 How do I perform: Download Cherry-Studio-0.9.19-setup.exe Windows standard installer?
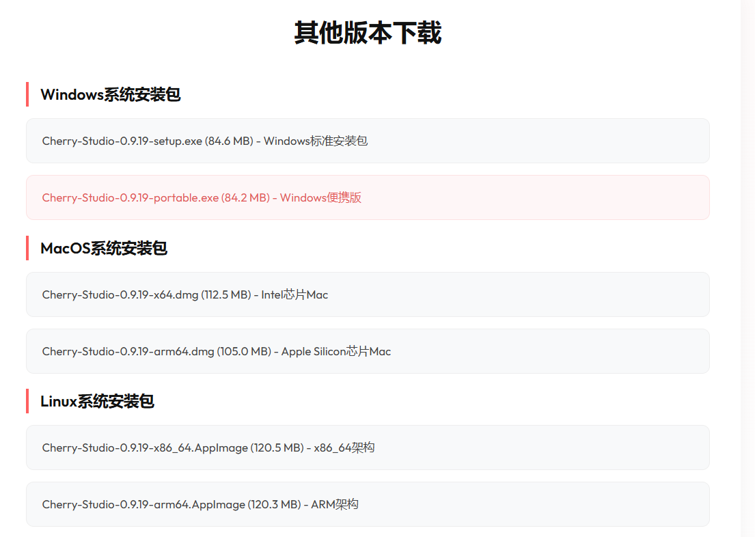[x=368, y=141]
